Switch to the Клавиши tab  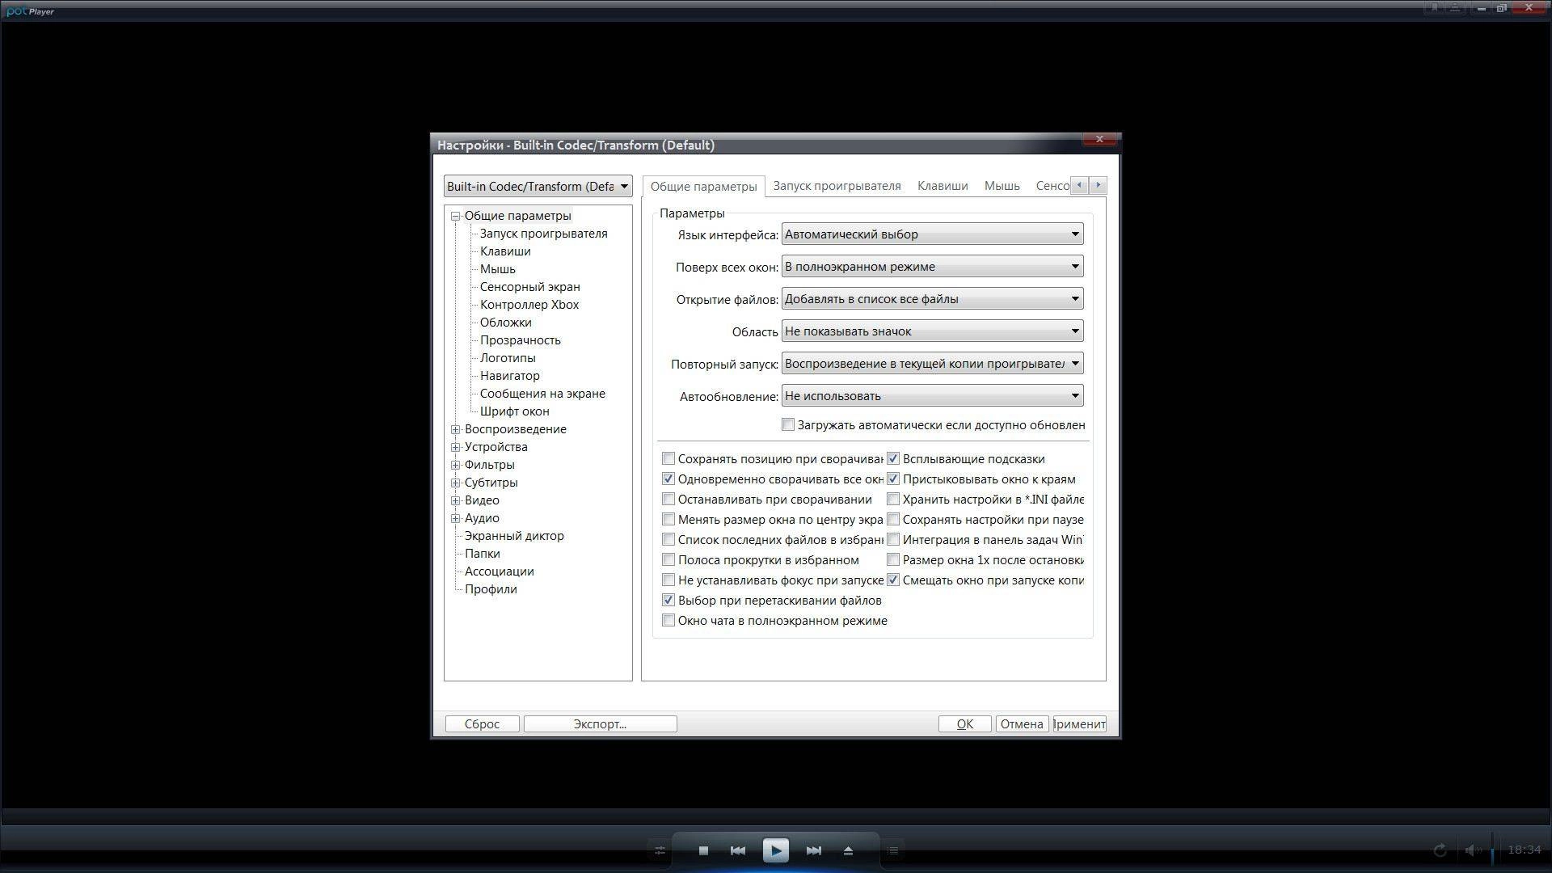click(943, 186)
